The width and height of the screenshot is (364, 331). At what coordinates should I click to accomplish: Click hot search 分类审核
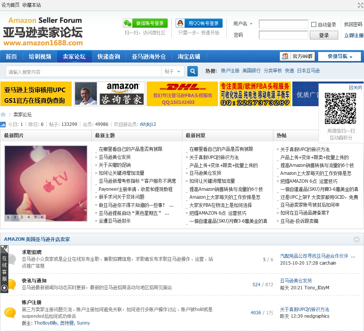pos(273,71)
